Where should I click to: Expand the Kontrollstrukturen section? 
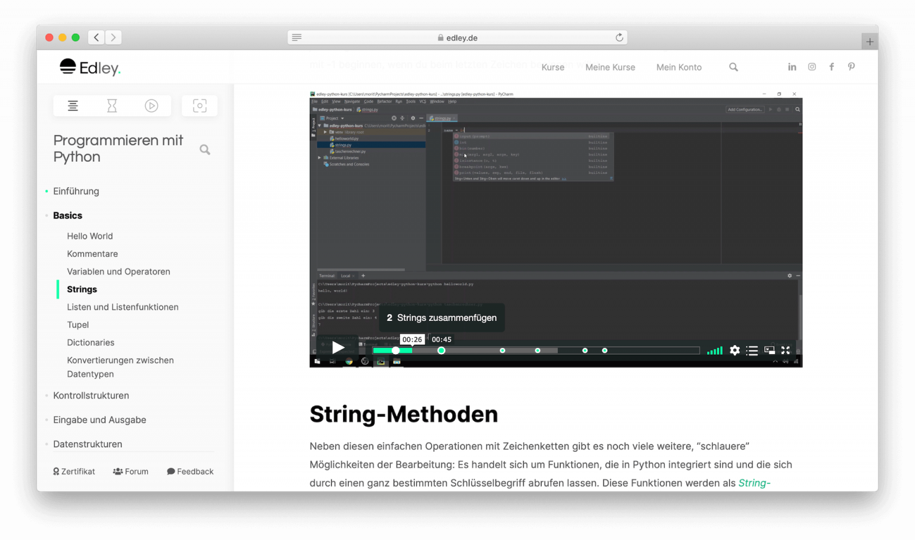91,395
